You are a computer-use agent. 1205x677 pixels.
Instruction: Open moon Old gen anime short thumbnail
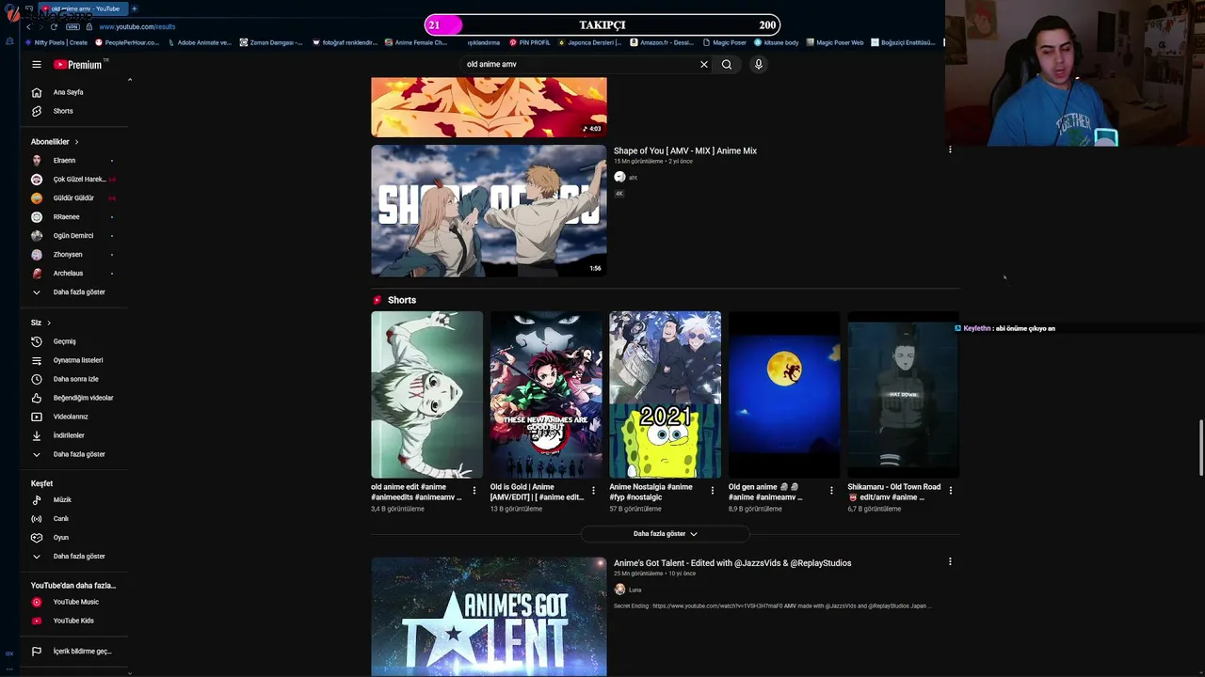pos(784,395)
